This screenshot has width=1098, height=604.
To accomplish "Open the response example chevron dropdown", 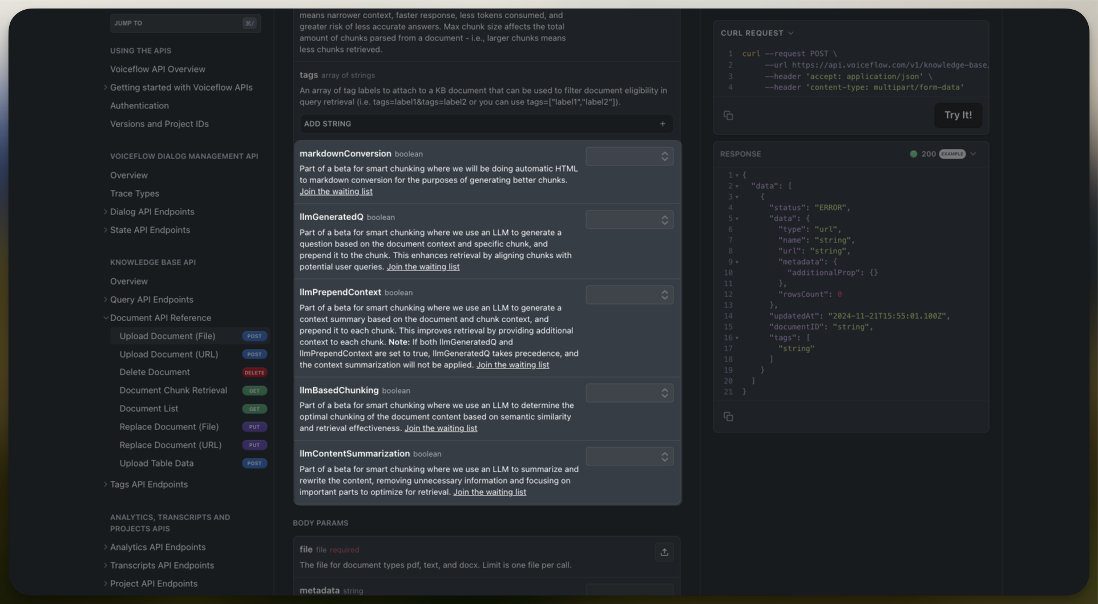I will (973, 154).
